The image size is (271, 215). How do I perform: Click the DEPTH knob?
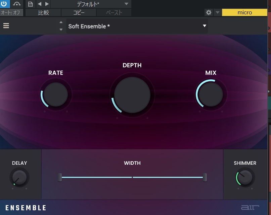pos(132,95)
